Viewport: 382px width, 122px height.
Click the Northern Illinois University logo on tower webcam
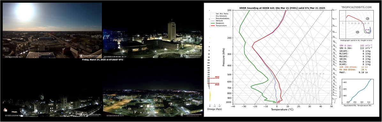tap(191, 56)
